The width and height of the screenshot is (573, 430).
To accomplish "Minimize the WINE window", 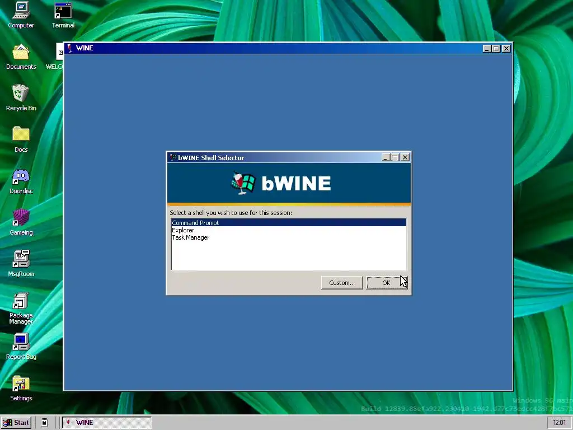I will tap(487, 48).
